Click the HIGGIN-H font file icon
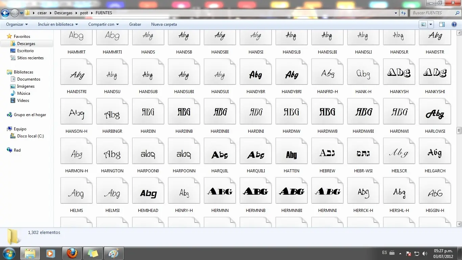The image size is (462, 260). [435, 191]
